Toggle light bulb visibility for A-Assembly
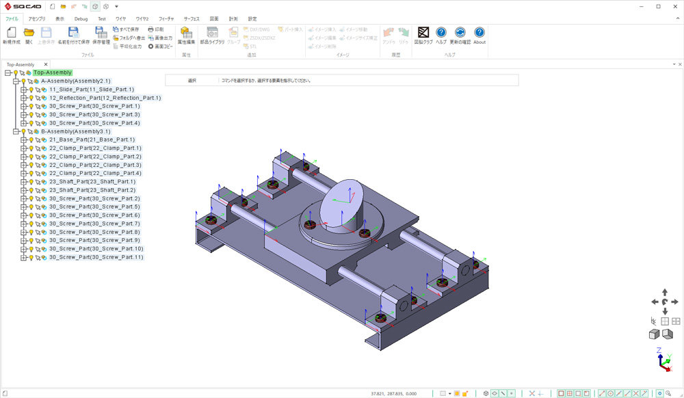684x398 pixels. click(x=23, y=81)
